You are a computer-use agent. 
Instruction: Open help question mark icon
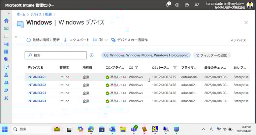[x=187, y=5]
